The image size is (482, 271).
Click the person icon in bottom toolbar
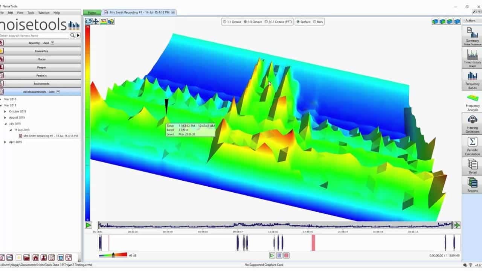tap(44, 258)
